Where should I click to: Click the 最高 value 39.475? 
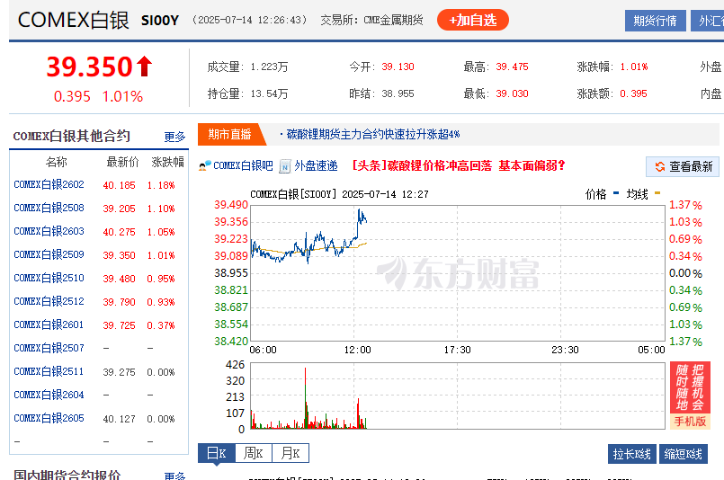(512, 67)
